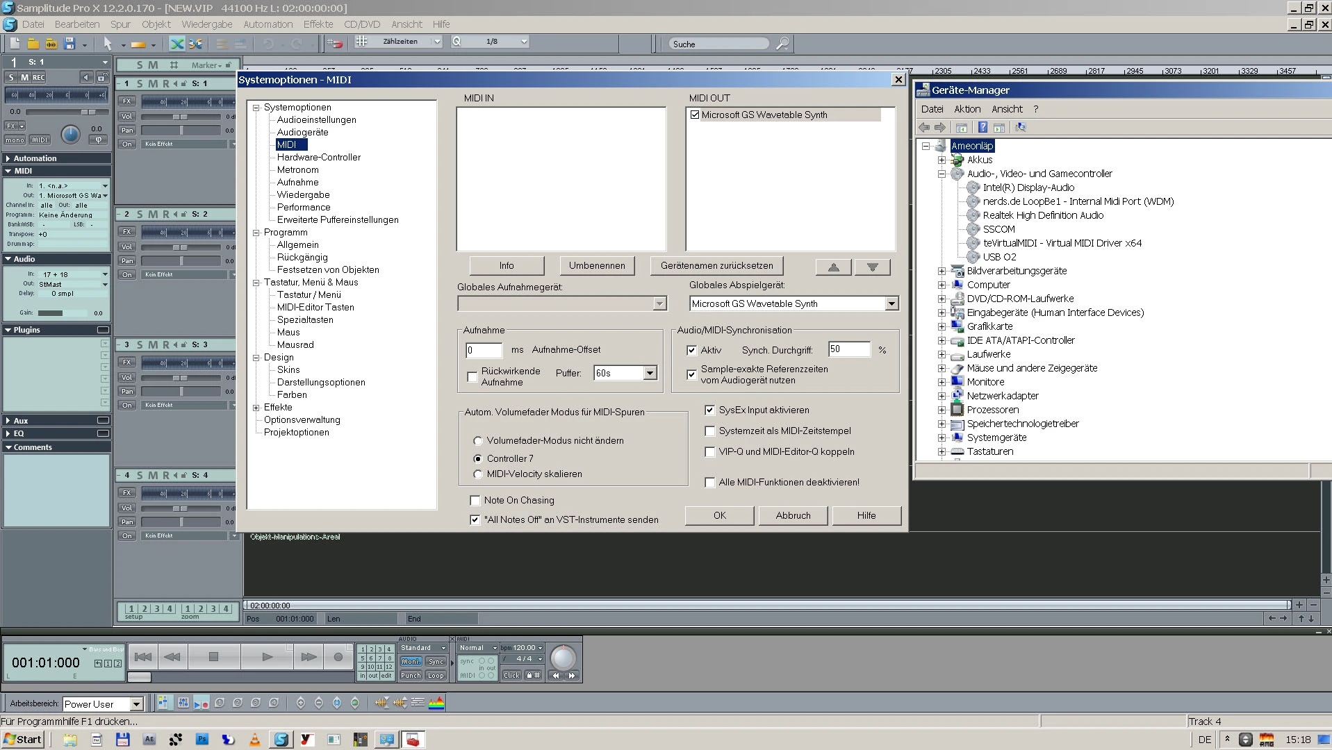
Task: Click the snap magnet icon
Action: point(335,43)
